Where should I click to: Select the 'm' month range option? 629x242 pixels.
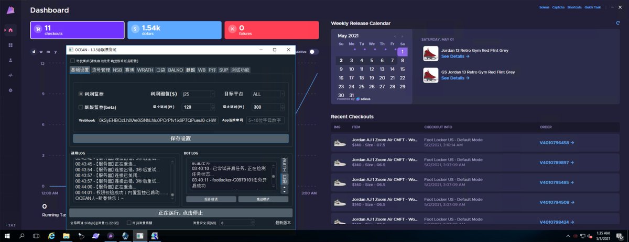[x=48, y=52]
